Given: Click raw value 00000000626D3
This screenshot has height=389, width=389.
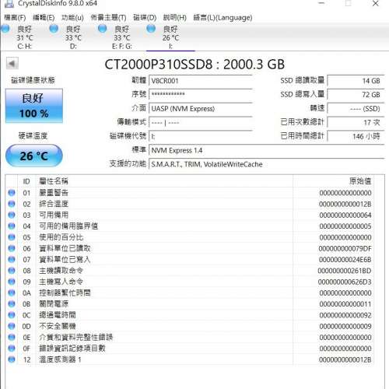Looking at the screenshot, I should (345, 282).
